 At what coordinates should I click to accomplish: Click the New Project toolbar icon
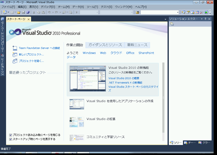point(5,12)
